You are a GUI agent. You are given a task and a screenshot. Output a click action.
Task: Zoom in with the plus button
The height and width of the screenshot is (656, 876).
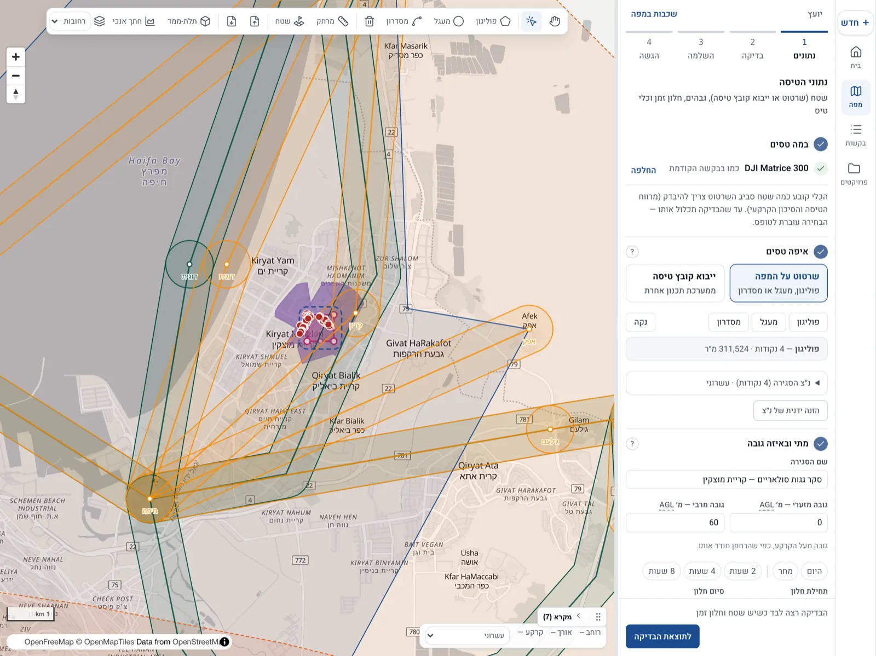pyautogui.click(x=16, y=57)
